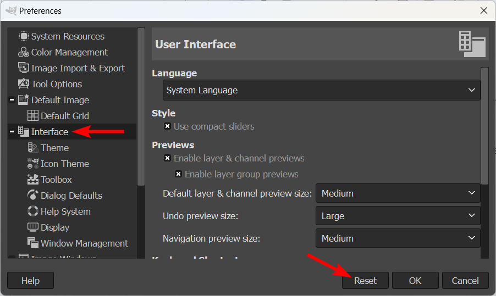Click the System Resources chip icon
Viewport: 496px width, 296px height.
[23, 36]
